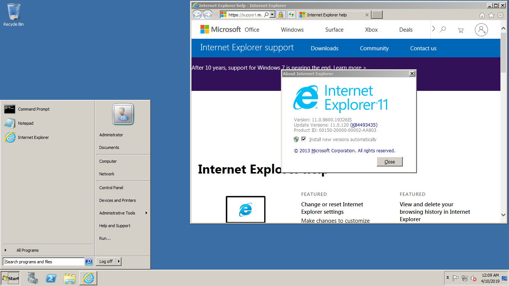Open the Windows menu on Microsoft page

292,30
